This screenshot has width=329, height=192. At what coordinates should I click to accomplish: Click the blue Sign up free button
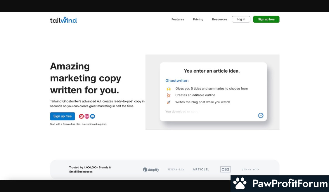[63, 116]
